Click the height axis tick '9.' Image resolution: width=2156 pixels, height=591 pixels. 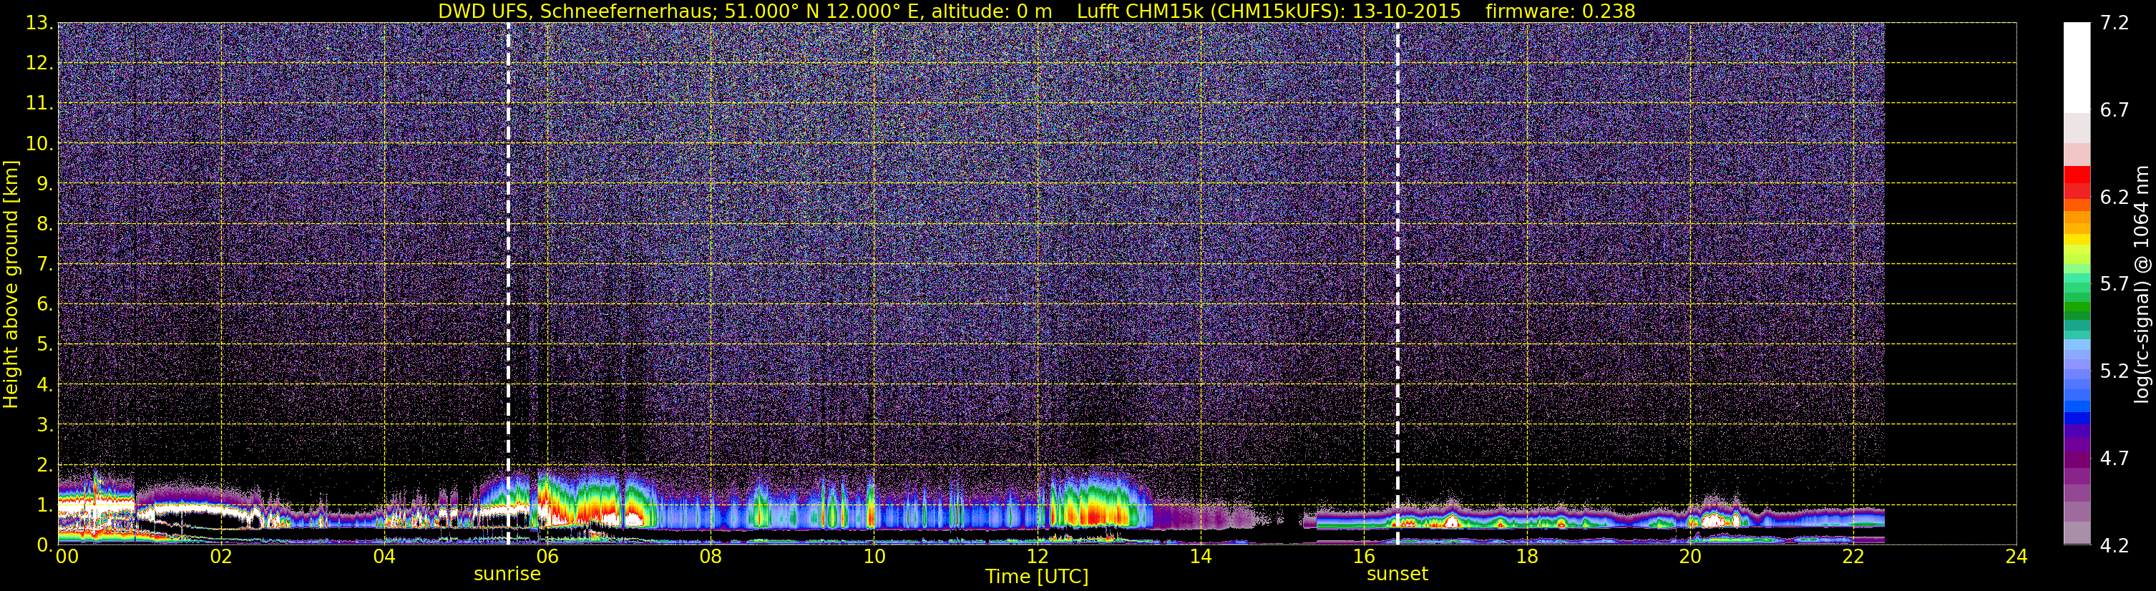click(44, 184)
